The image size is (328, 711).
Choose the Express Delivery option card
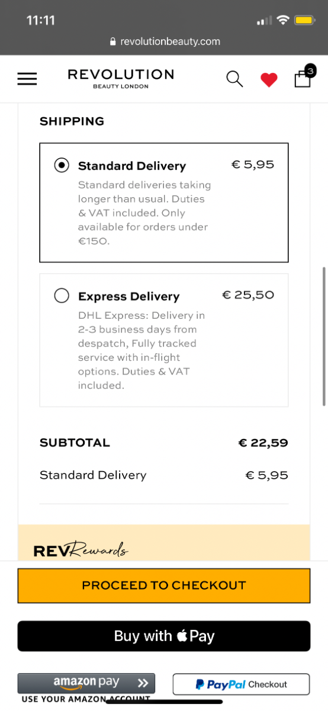coord(164,340)
